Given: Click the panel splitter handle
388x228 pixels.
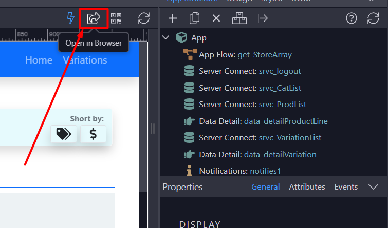Looking at the screenshot, I should [x=153, y=129].
